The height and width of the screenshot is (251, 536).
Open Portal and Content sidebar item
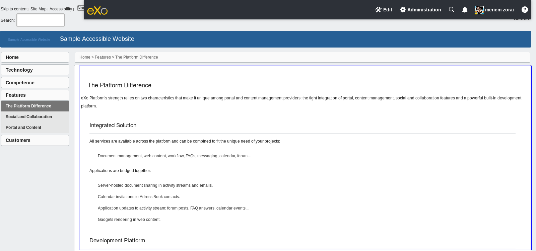click(35, 128)
